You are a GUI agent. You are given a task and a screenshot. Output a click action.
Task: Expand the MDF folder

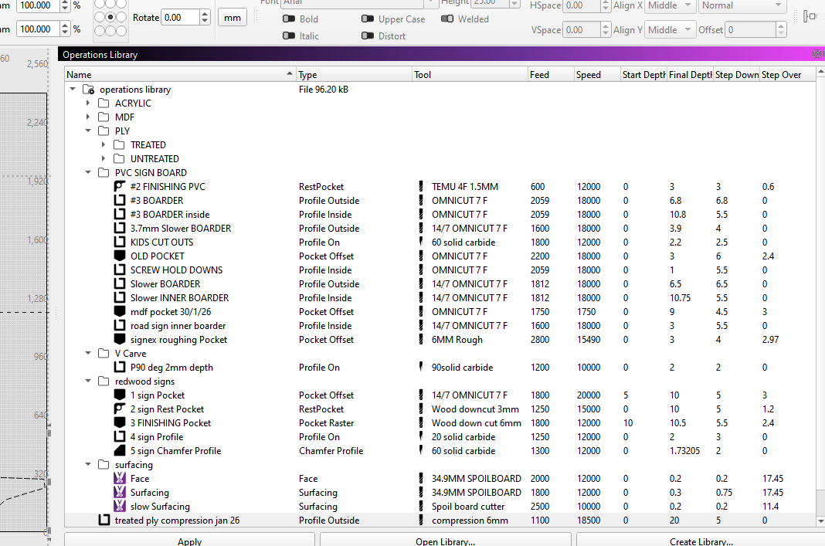pyautogui.click(x=88, y=117)
